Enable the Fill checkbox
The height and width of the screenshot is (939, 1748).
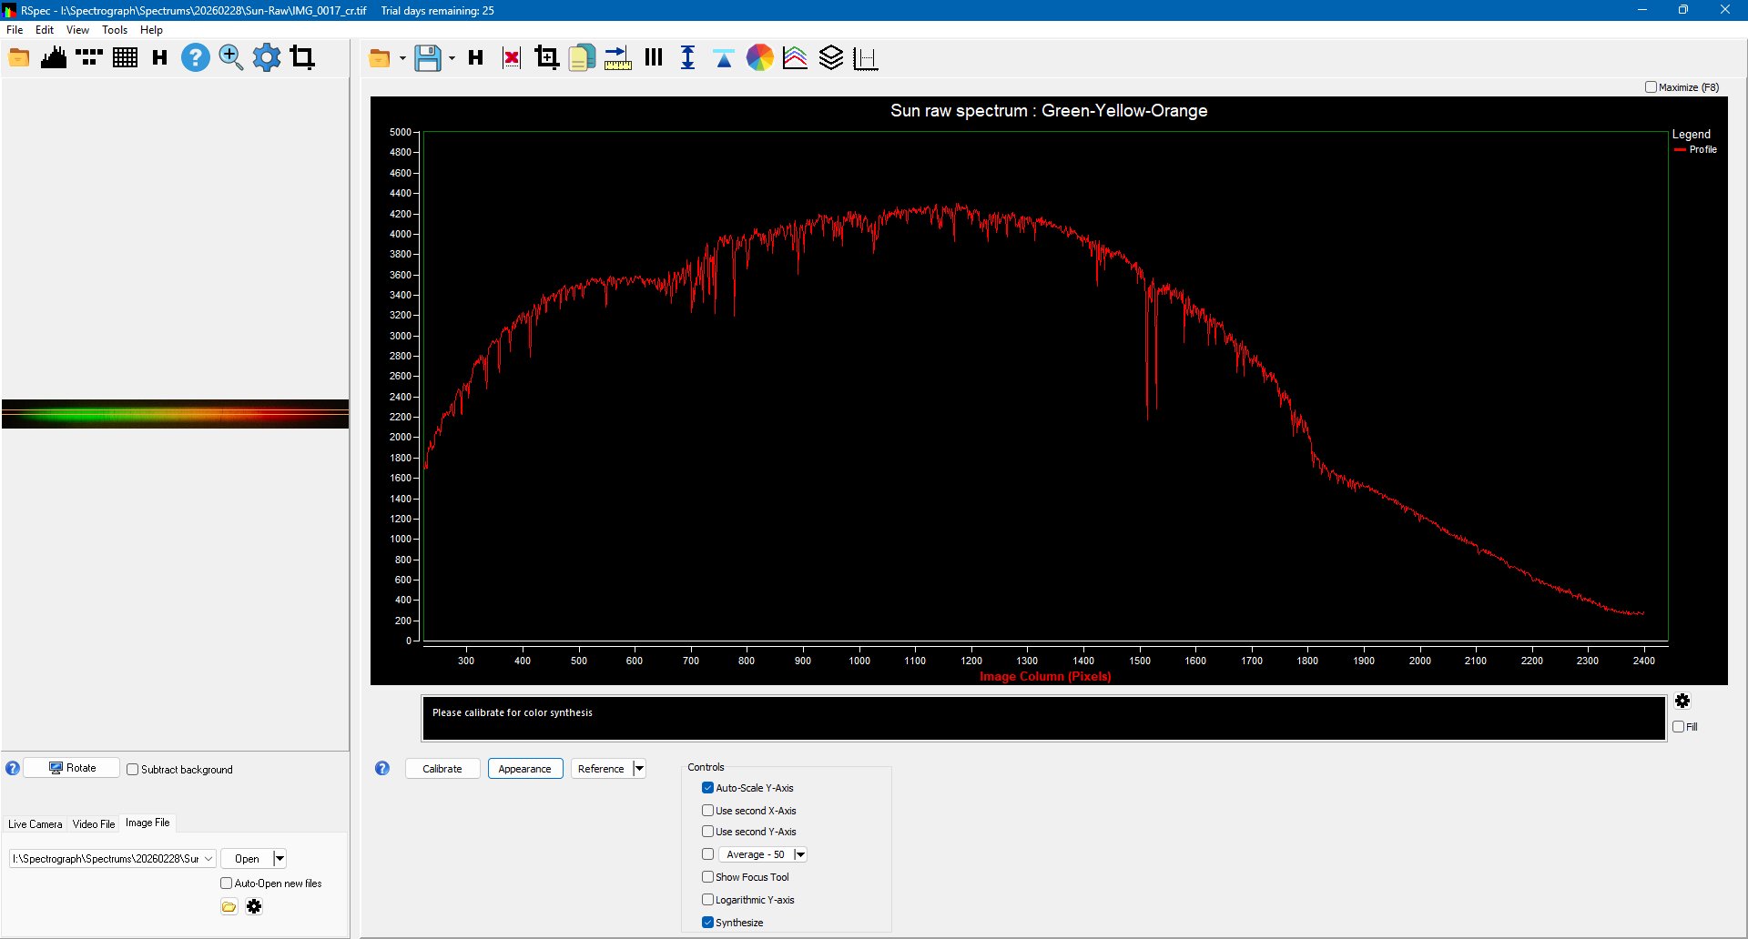pos(1678,727)
